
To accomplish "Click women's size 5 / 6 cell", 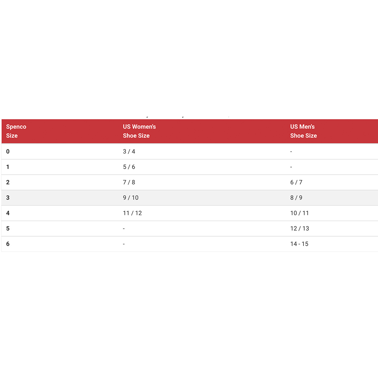I will (129, 167).
